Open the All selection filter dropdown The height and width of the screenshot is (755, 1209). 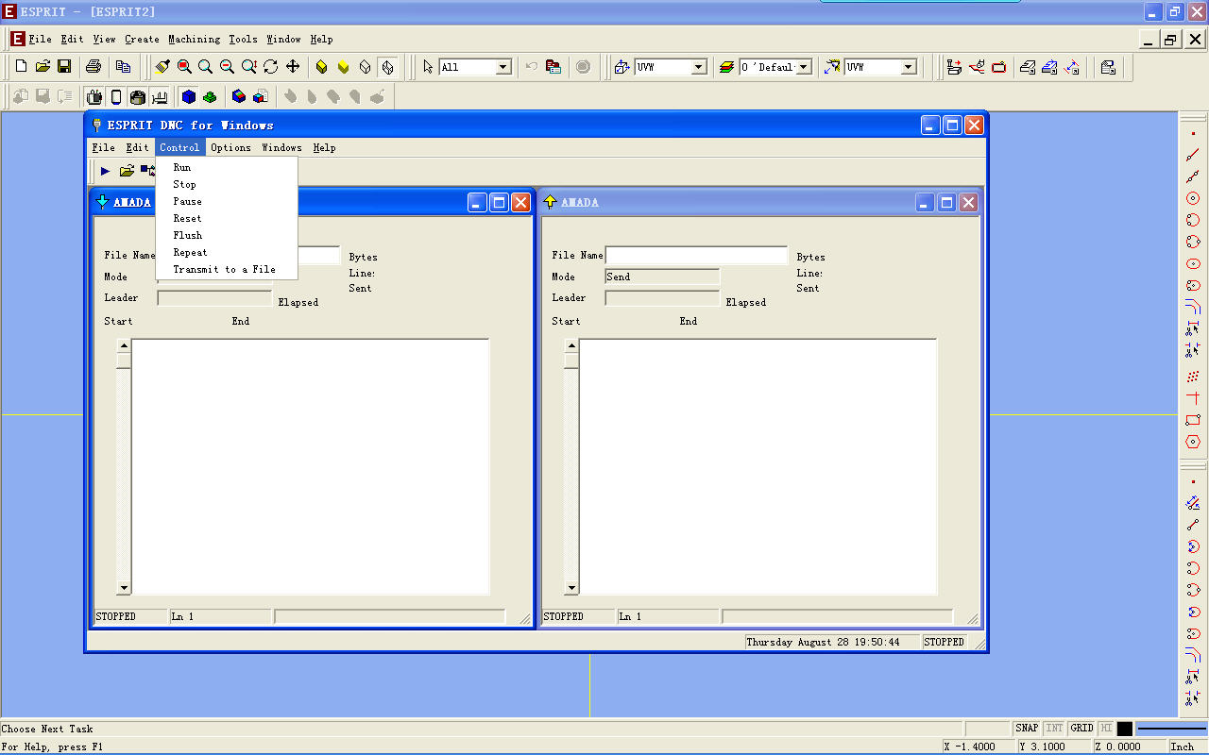(503, 67)
